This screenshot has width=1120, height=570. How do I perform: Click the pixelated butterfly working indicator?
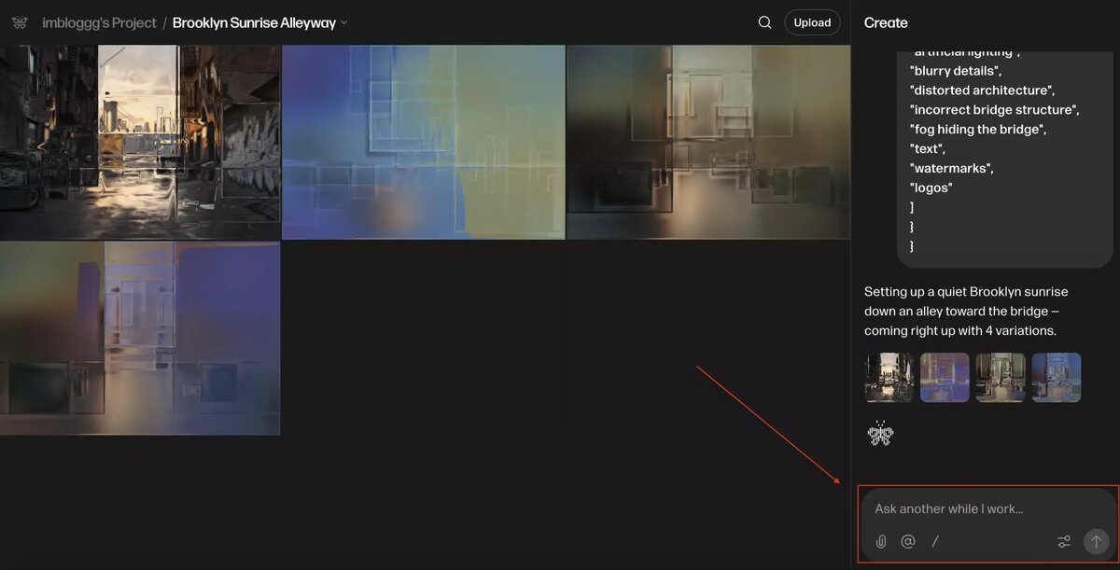pos(880,433)
